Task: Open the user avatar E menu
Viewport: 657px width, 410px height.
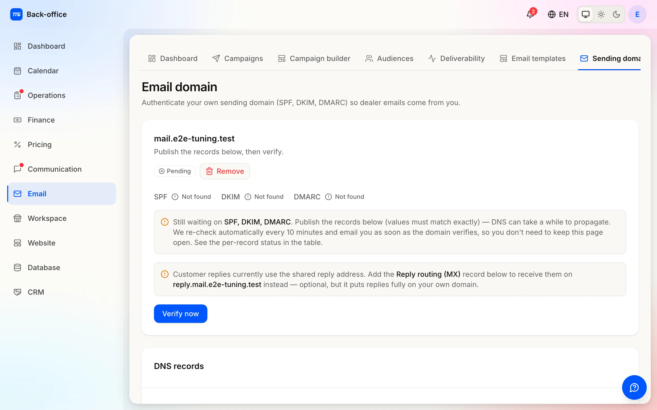Action: [637, 14]
